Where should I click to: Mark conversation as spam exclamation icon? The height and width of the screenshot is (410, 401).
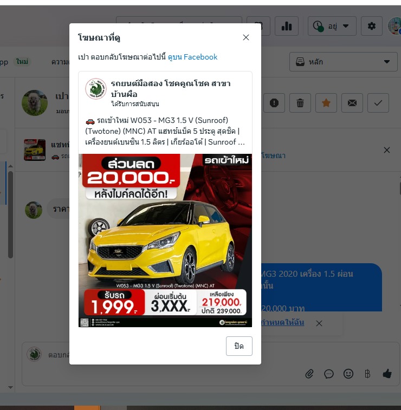point(274,103)
